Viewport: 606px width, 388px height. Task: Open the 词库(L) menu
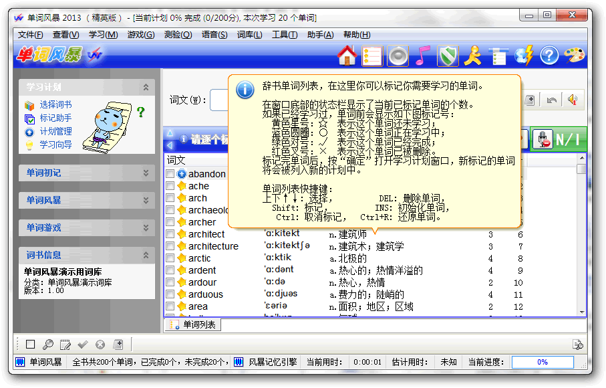point(249,35)
